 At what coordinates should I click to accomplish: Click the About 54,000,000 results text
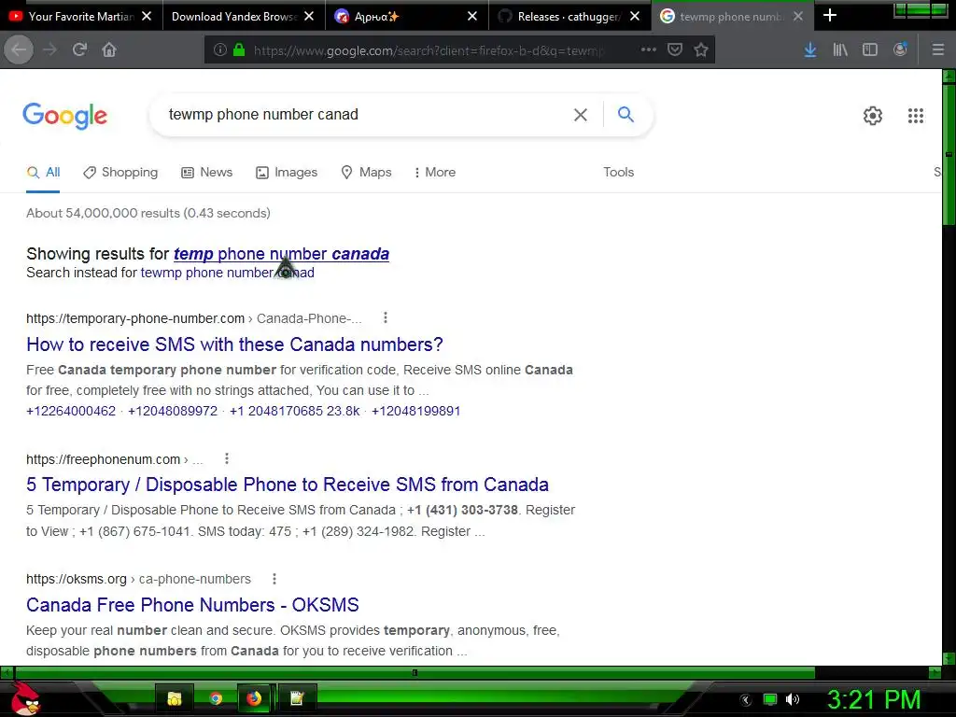click(148, 214)
